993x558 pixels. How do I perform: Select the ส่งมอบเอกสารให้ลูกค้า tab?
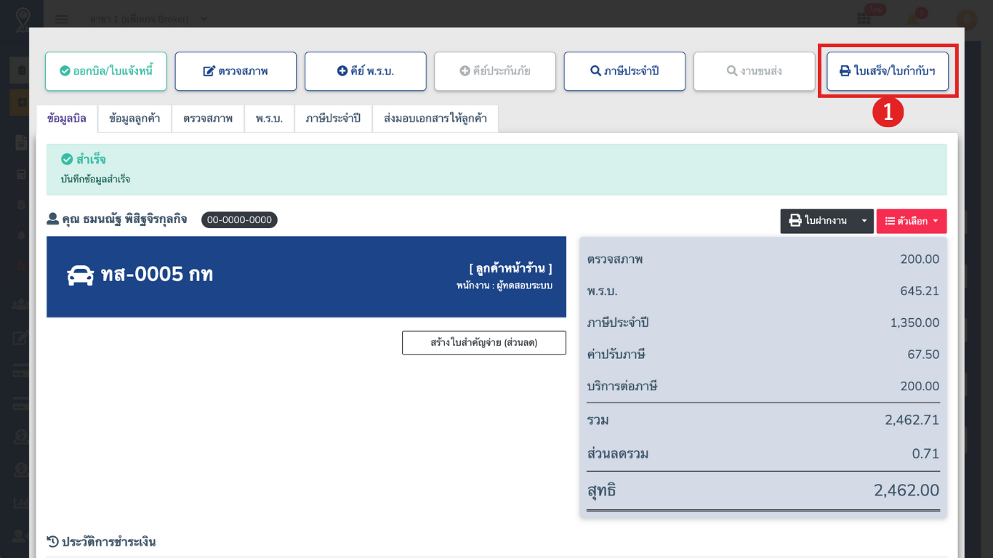[435, 118]
